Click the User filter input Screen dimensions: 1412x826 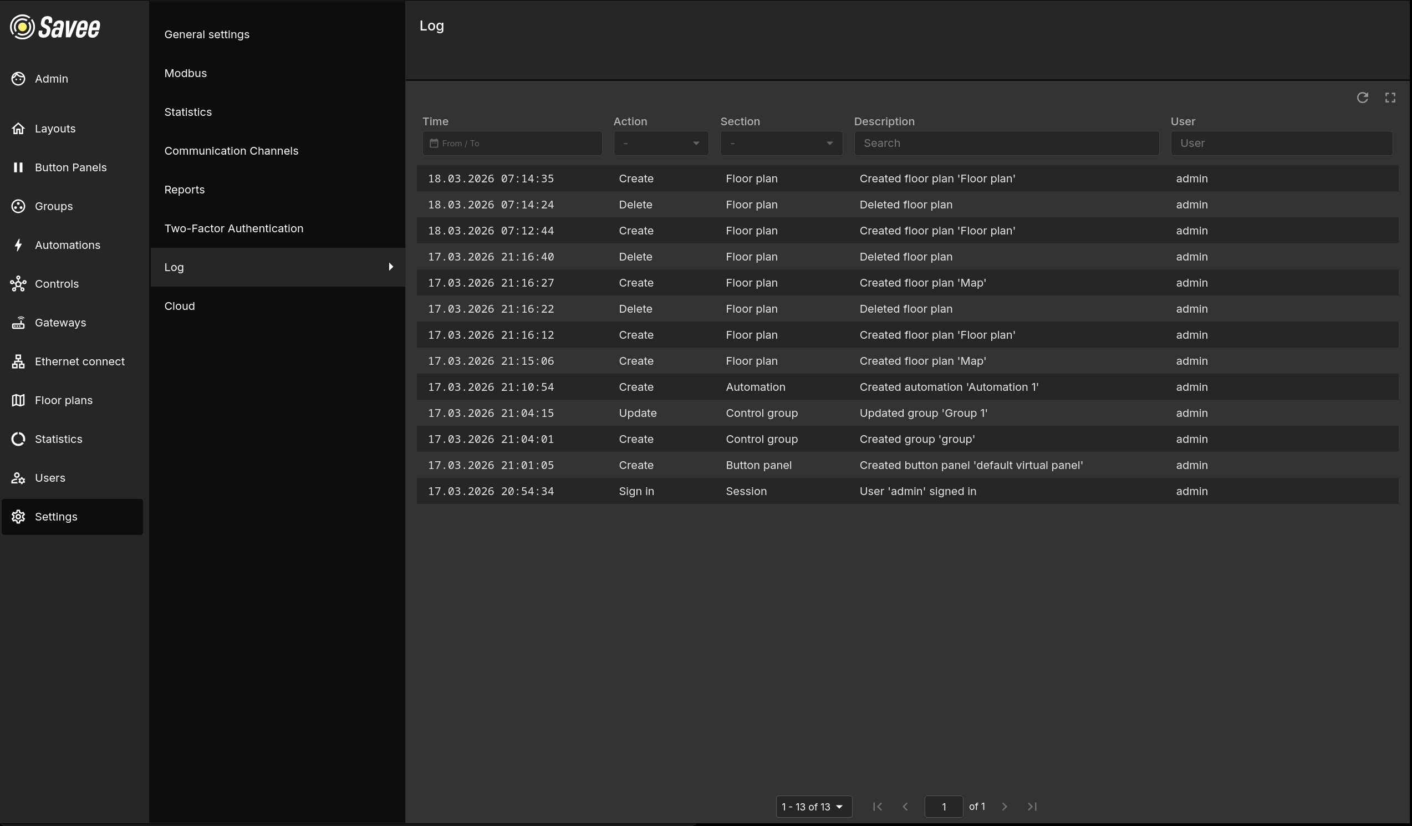(1281, 144)
